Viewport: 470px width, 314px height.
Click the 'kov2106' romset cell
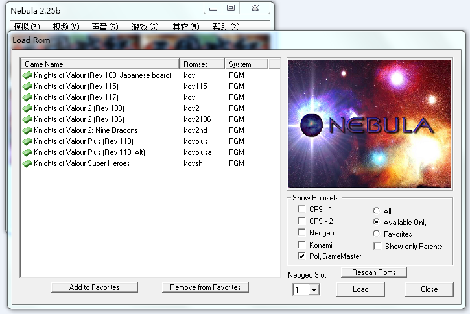click(x=197, y=119)
